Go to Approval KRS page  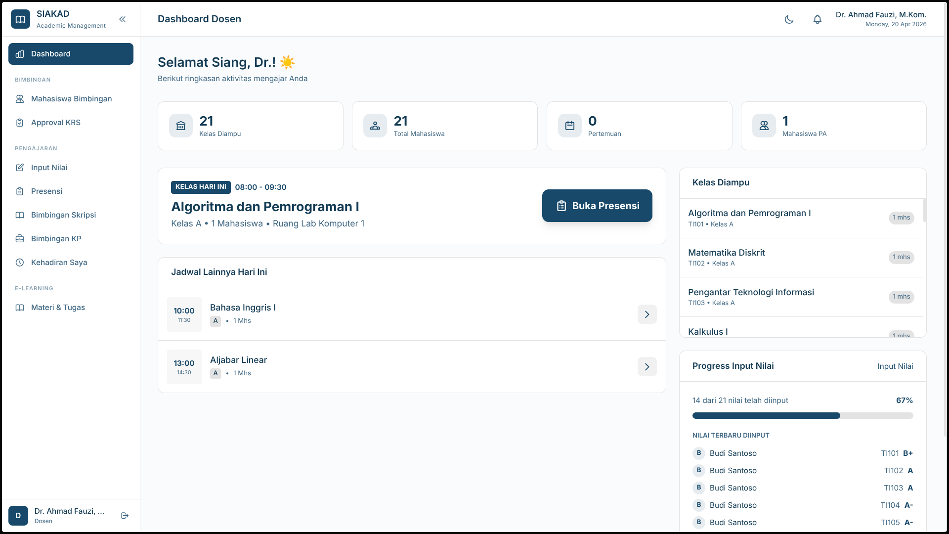pyautogui.click(x=71, y=123)
